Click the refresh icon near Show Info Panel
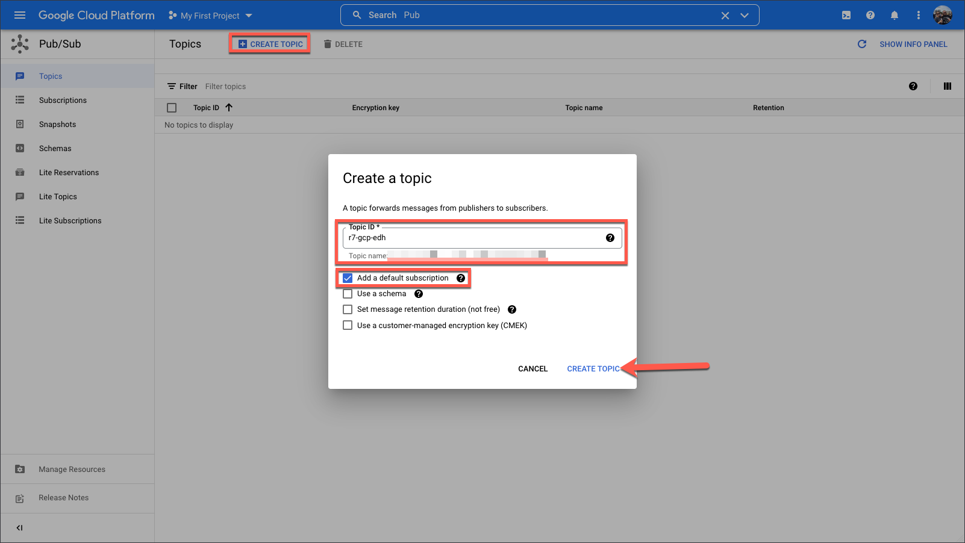This screenshot has height=543, width=965. pyautogui.click(x=862, y=44)
